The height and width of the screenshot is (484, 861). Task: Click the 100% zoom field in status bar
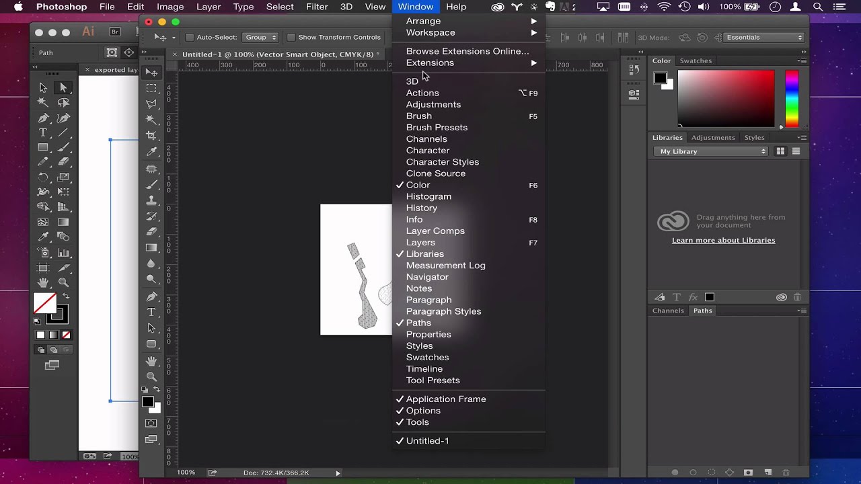click(187, 473)
